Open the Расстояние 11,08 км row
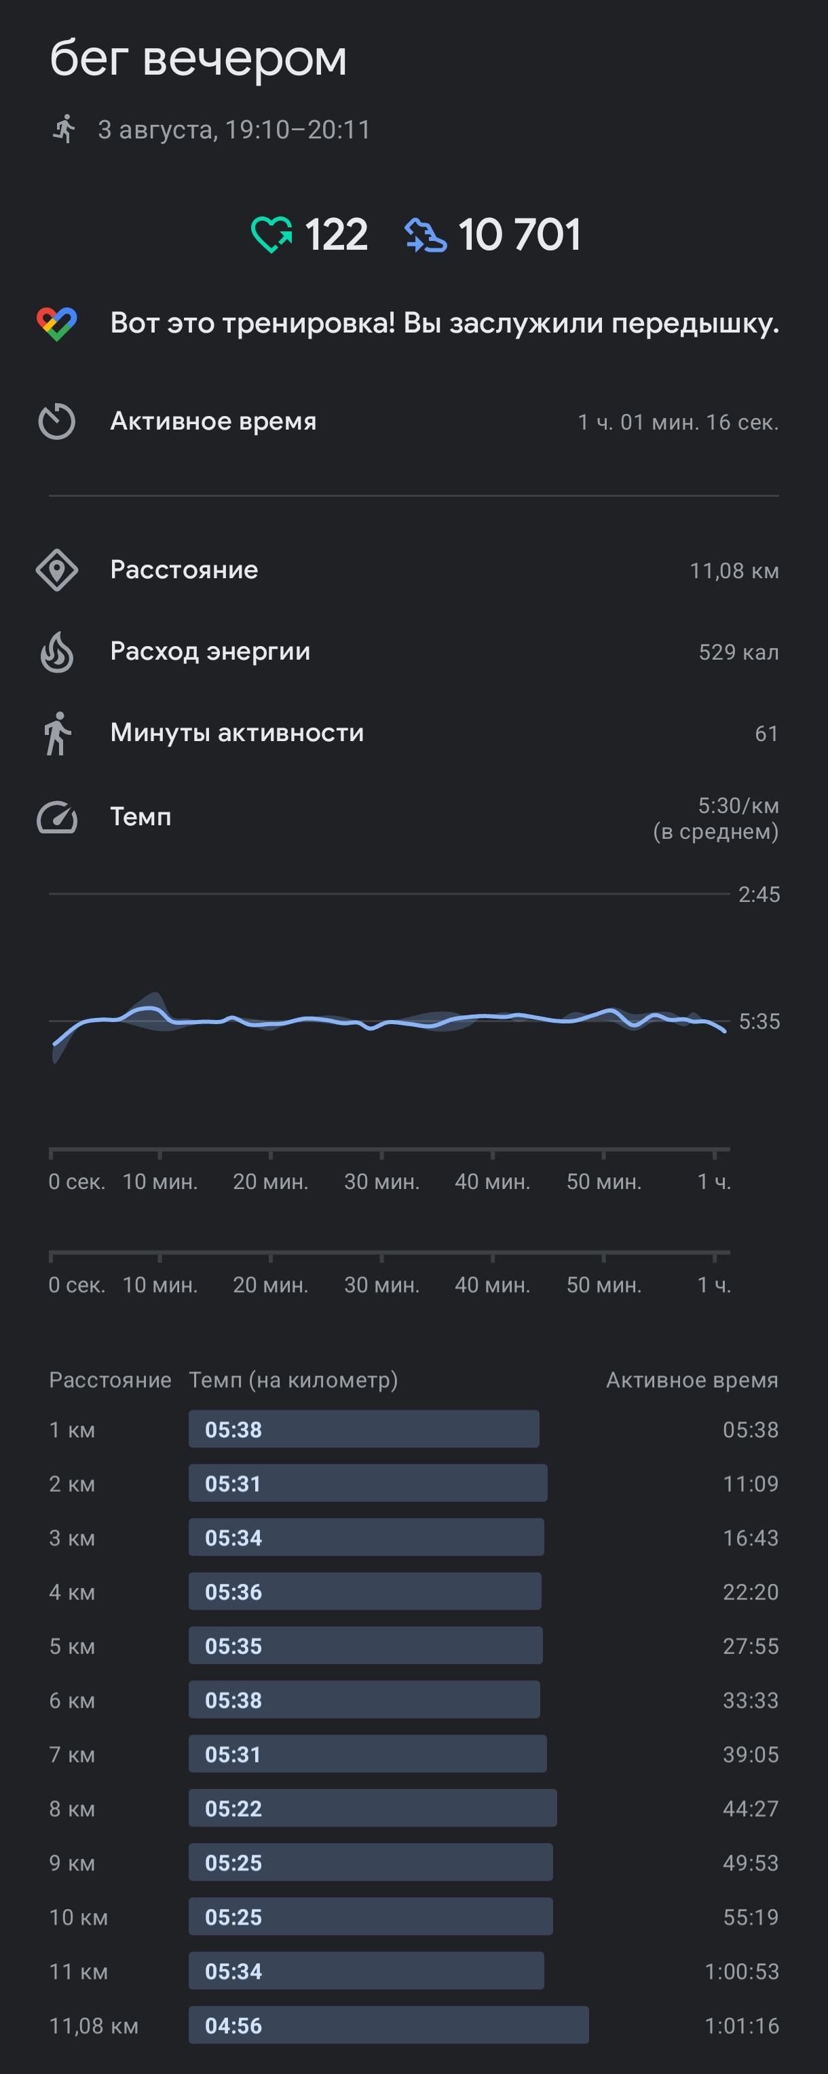 point(414,571)
